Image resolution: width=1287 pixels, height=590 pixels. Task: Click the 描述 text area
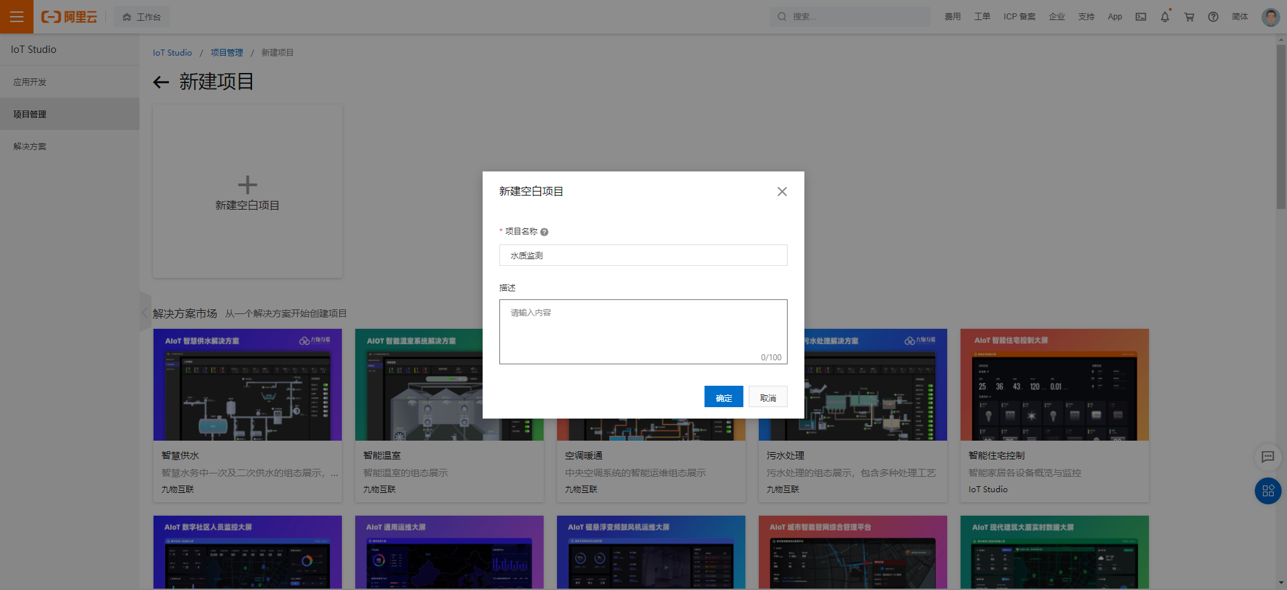[x=643, y=331]
